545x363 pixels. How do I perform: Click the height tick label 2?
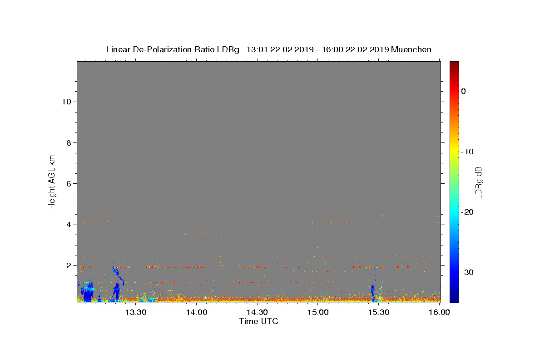click(68, 265)
